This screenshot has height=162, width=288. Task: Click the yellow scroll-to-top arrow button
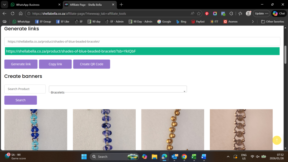click(x=277, y=140)
